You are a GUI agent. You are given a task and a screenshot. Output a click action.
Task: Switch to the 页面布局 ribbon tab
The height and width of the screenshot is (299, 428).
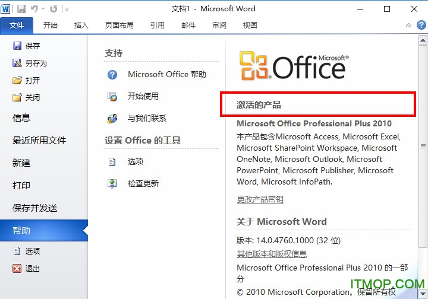tap(119, 26)
